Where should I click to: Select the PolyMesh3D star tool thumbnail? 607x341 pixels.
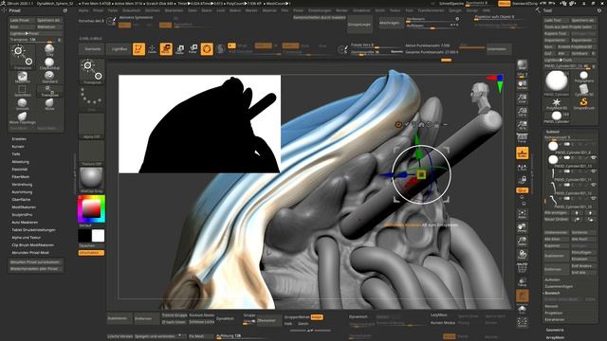click(x=557, y=103)
